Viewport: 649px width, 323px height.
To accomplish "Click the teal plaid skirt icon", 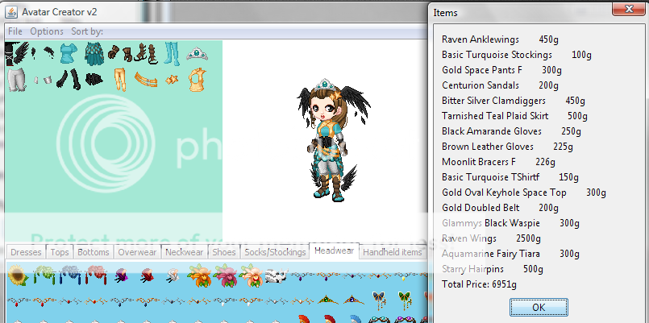I will [x=94, y=55].
